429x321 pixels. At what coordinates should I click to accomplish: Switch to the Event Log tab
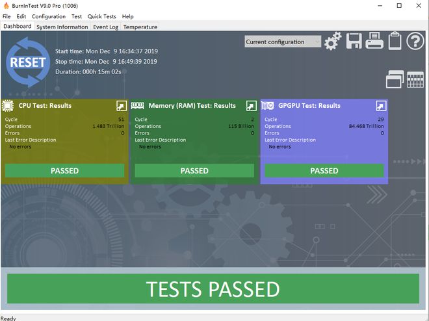tap(105, 27)
